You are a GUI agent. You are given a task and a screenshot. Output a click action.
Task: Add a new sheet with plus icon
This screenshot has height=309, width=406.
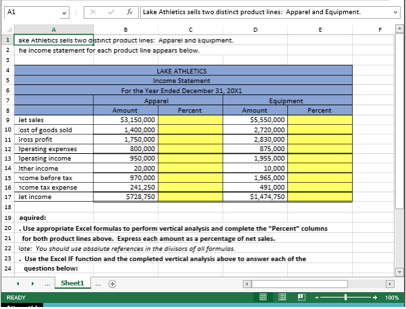click(x=113, y=283)
